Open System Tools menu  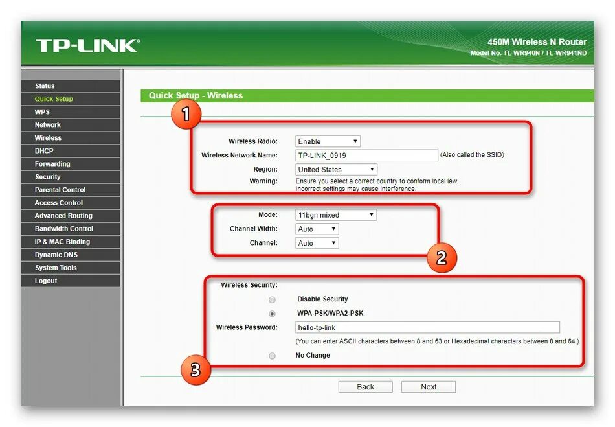point(71,267)
